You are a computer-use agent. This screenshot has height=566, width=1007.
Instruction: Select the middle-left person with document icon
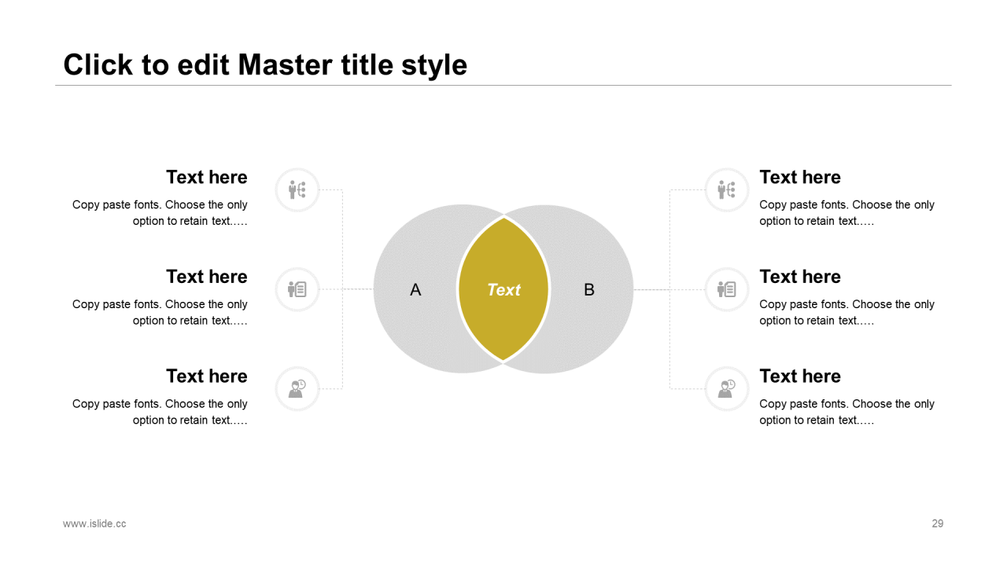click(297, 289)
